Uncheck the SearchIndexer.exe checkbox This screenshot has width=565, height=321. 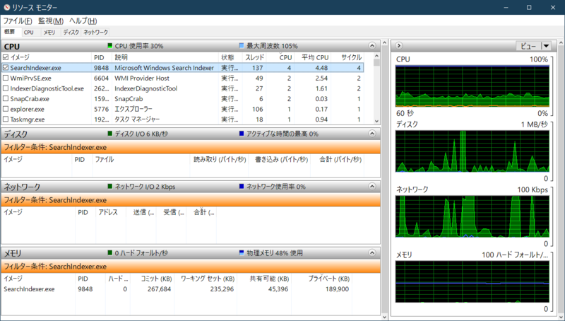click(x=6, y=67)
